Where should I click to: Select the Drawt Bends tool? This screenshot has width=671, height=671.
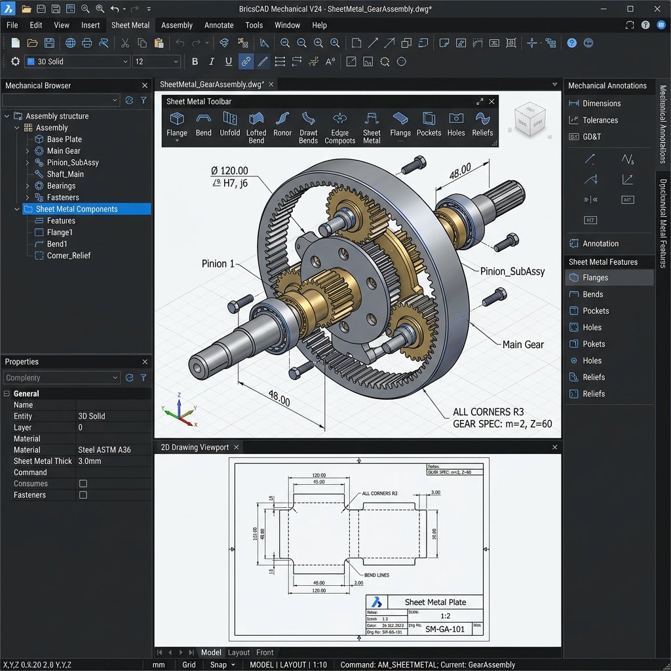(x=308, y=128)
